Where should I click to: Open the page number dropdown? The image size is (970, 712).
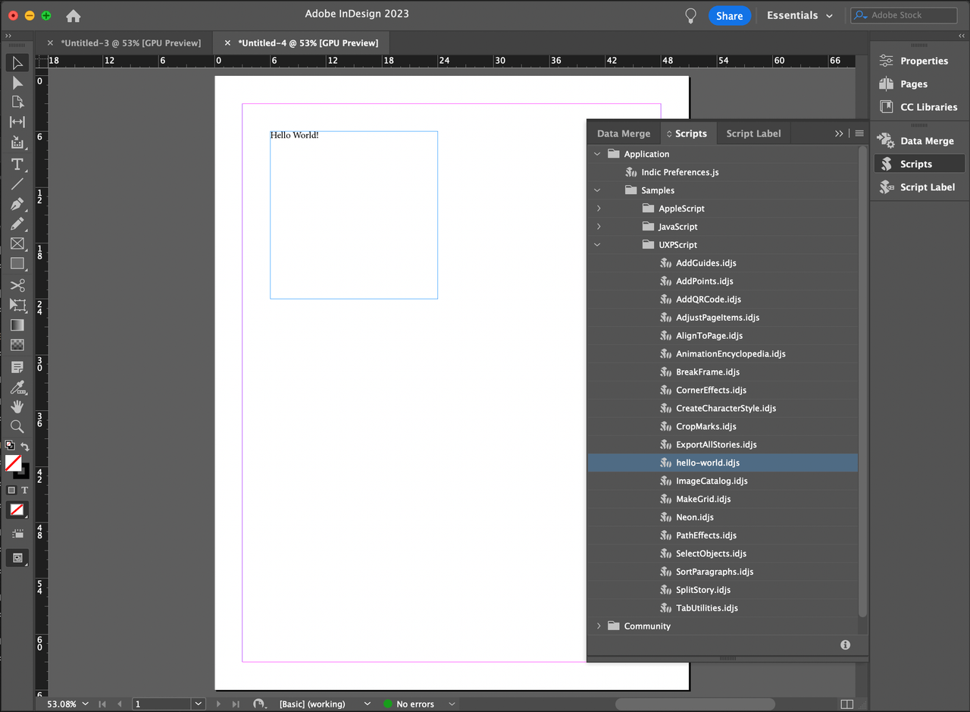[x=199, y=704]
